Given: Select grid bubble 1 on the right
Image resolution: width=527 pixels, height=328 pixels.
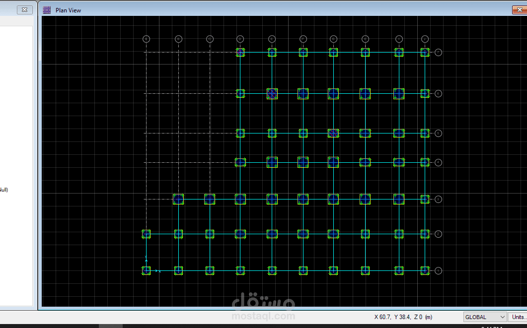Looking at the screenshot, I should coord(438,270).
